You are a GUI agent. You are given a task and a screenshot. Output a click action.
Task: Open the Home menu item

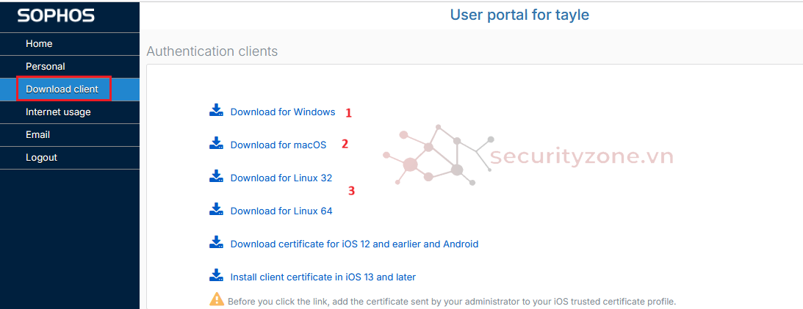click(x=39, y=44)
